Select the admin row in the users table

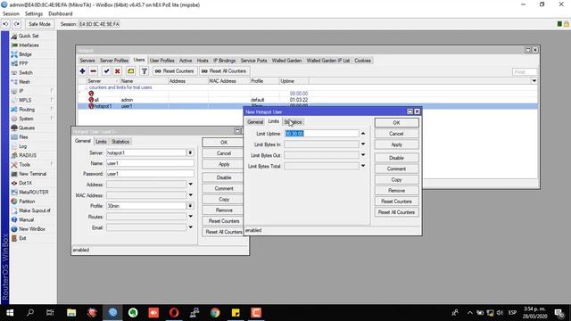pos(307,100)
